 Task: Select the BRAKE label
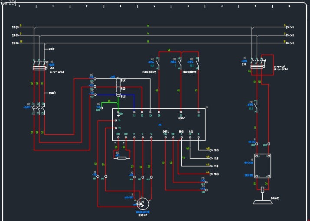click(x=275, y=198)
